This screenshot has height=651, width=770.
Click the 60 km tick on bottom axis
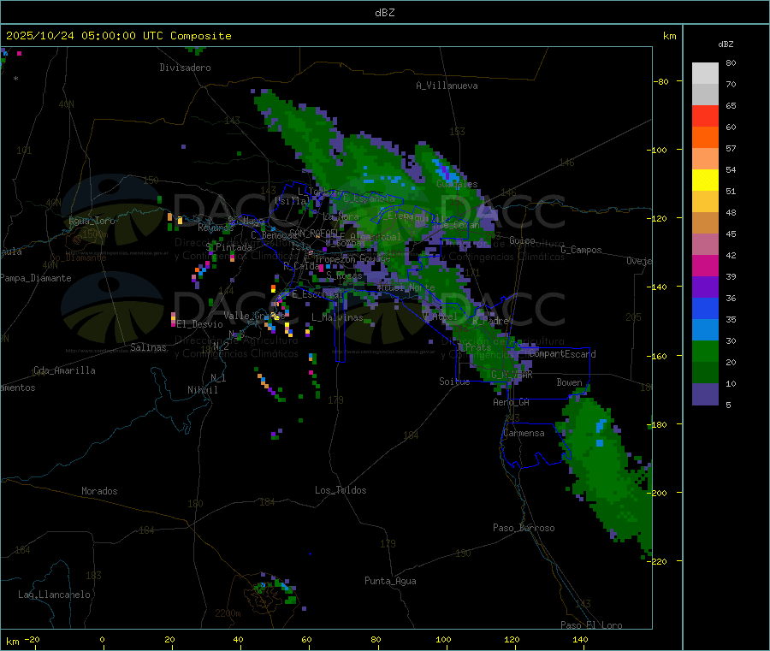(306, 639)
